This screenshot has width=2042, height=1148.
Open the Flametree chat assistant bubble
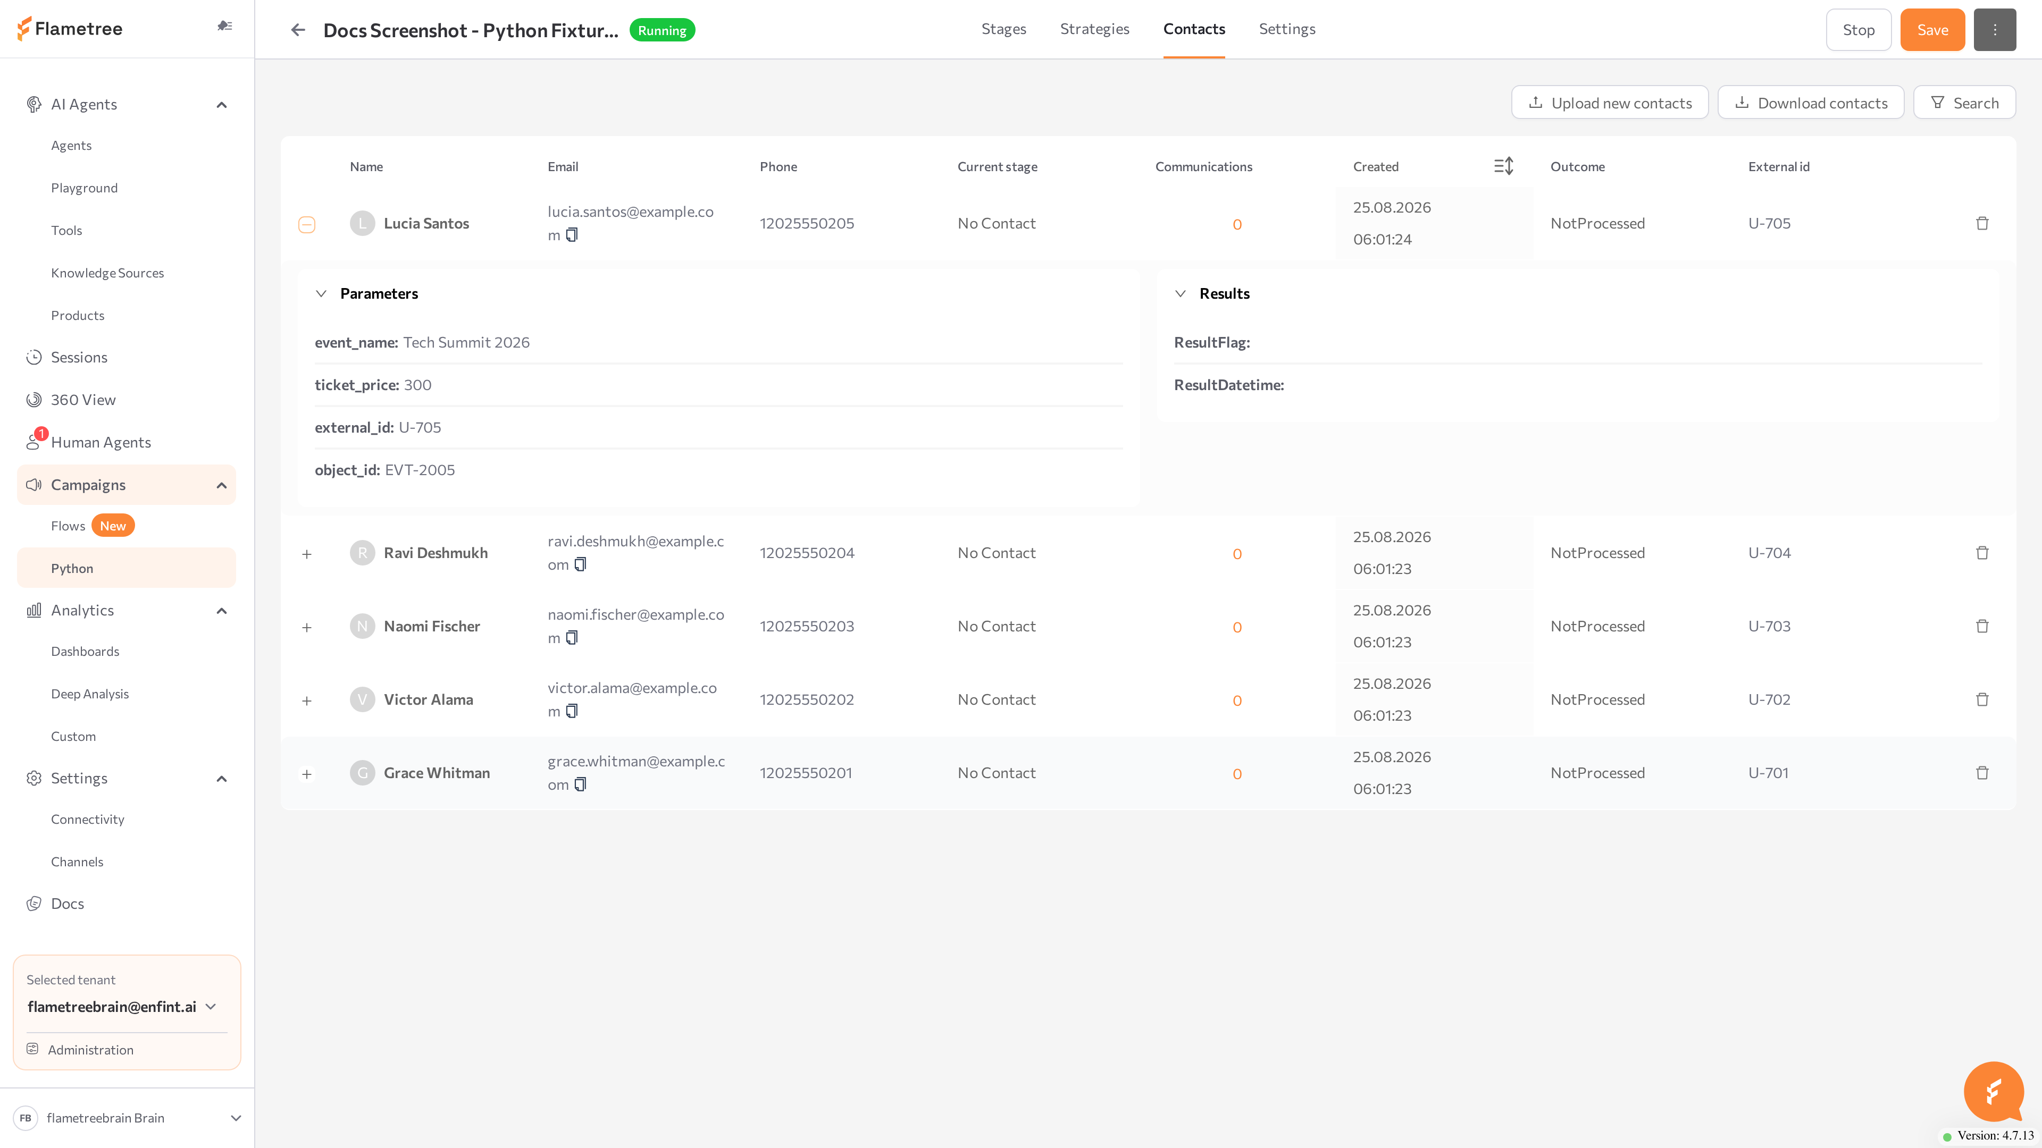(1995, 1092)
